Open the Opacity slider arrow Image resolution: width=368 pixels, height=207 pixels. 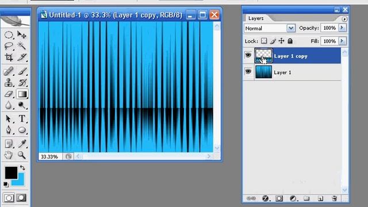(342, 28)
